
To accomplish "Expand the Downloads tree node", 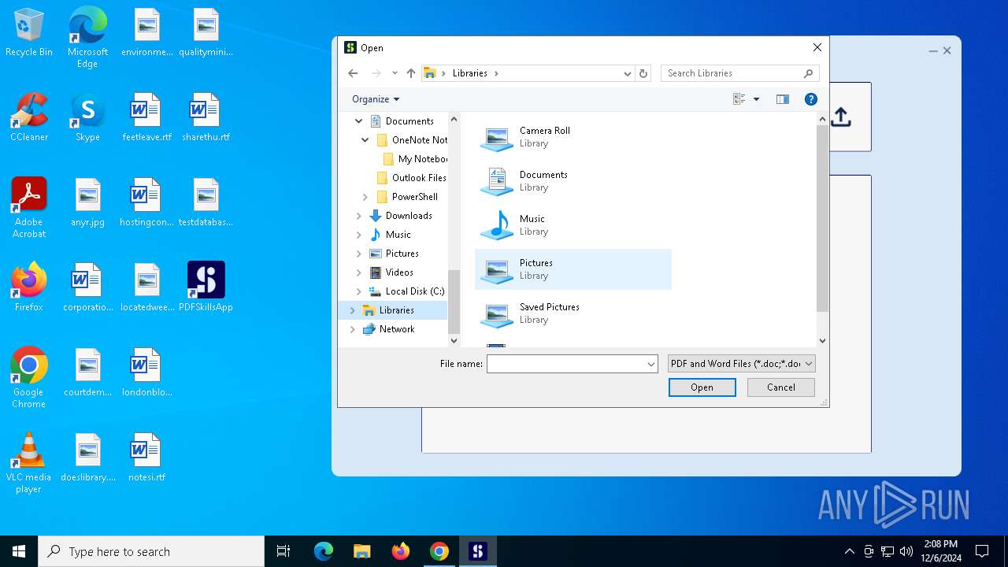I will [x=359, y=216].
